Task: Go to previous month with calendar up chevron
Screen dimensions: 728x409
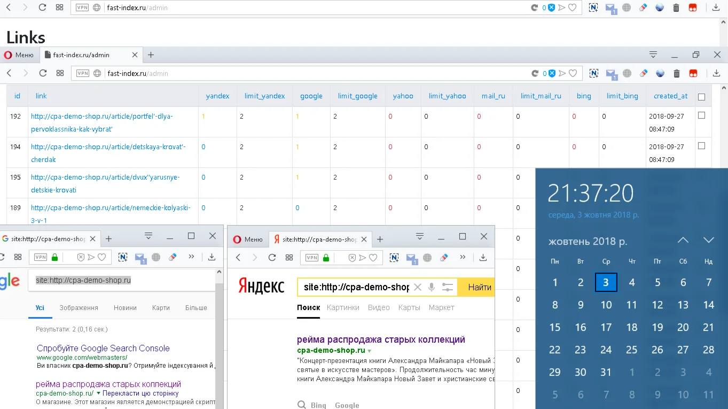Action: pyautogui.click(x=683, y=241)
